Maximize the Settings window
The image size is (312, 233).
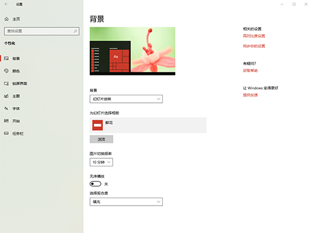click(x=294, y=4)
